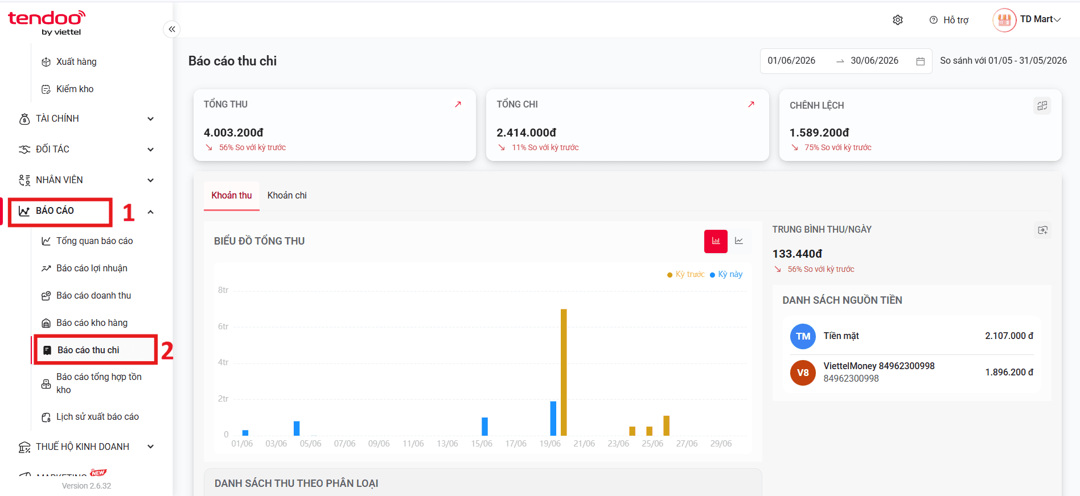Click the Chênh lệch card icon
Image resolution: width=1080 pixels, height=496 pixels.
pyautogui.click(x=1042, y=106)
